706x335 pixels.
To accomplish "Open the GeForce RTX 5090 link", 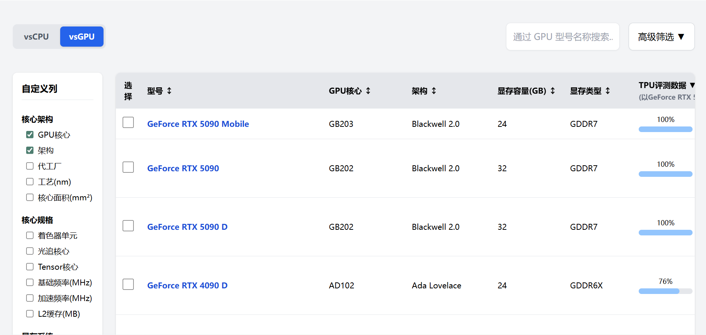I will coord(183,168).
